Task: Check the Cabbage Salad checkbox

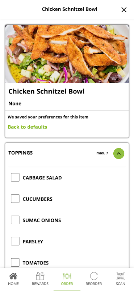Action: 15,177
